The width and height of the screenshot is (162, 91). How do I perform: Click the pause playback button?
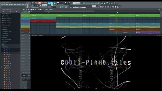point(35,5)
